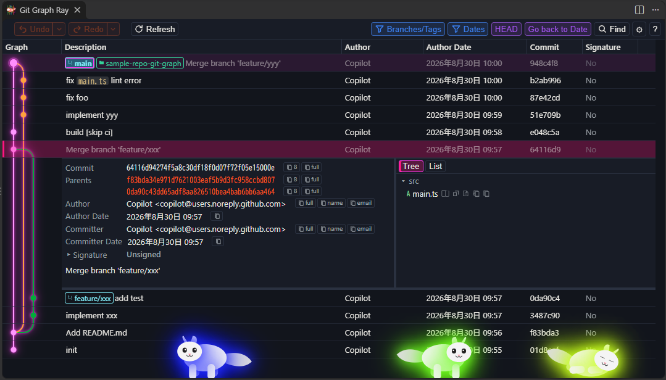Viewport: 666px width, 380px height.
Task: Toggle the Dates filter
Action: click(468, 29)
